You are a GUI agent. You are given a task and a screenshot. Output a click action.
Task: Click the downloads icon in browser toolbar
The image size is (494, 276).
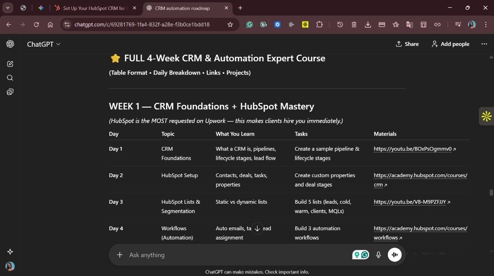coord(368,24)
